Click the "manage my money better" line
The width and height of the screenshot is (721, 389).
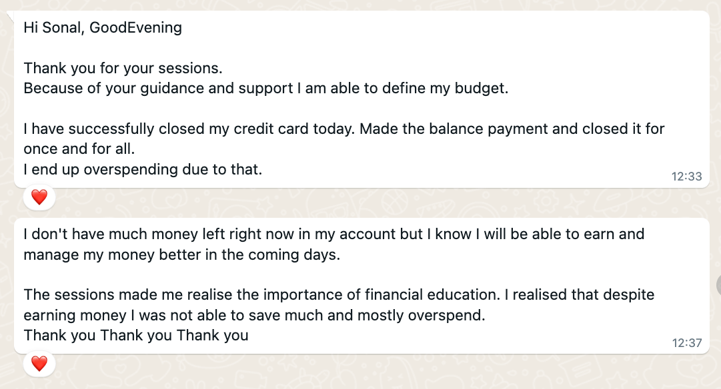(181, 254)
